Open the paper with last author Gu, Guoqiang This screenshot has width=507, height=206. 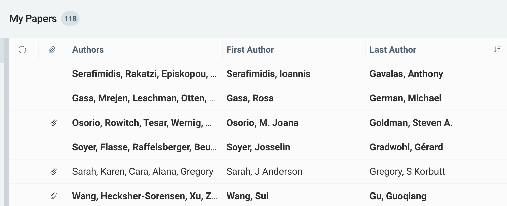pos(398,196)
